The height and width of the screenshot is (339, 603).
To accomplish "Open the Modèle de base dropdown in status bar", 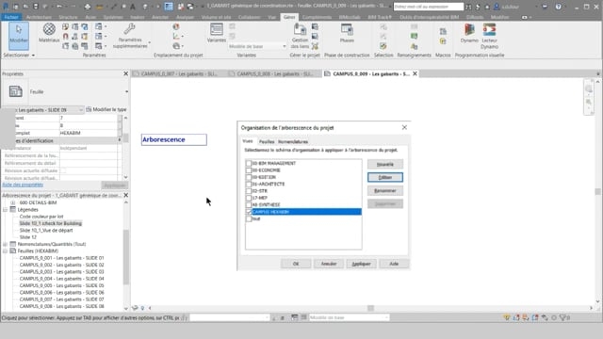I will pyautogui.click(x=349, y=317).
